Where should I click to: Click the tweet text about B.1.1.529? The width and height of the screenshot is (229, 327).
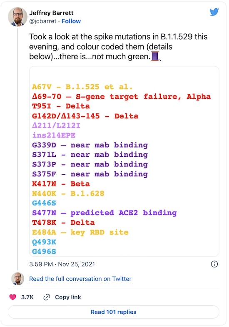118,47
